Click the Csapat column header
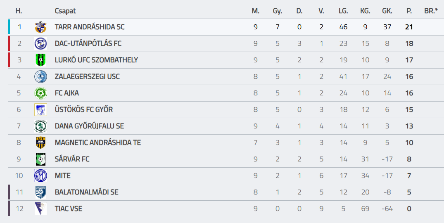444x223 pixels. click(65, 11)
